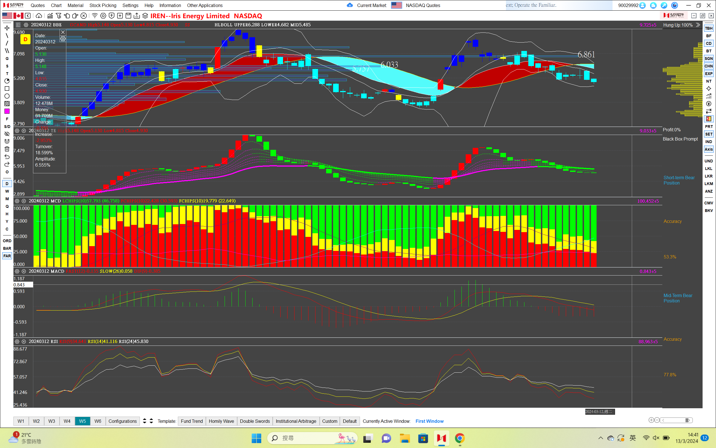Select the W weekly period button
Screen dimensions: 716x448
[x=7, y=191]
